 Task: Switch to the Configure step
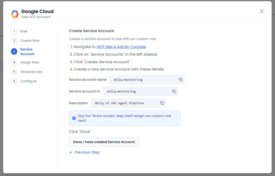click(x=28, y=81)
